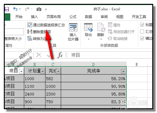Switch to the 视图 tab
This screenshot has width=157, height=113.
(x=120, y=17)
